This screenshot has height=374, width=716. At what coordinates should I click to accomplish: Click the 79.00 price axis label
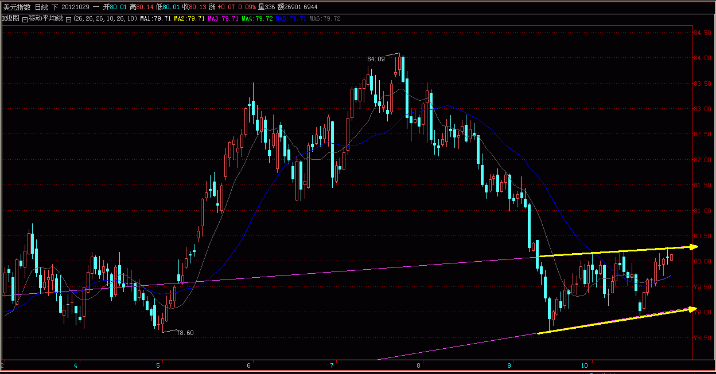703,312
